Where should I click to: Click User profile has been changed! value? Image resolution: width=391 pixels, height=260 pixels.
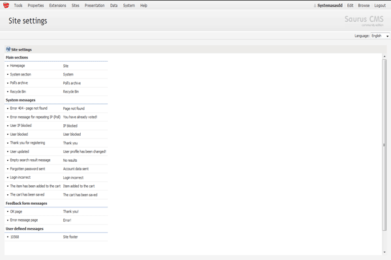point(85,151)
